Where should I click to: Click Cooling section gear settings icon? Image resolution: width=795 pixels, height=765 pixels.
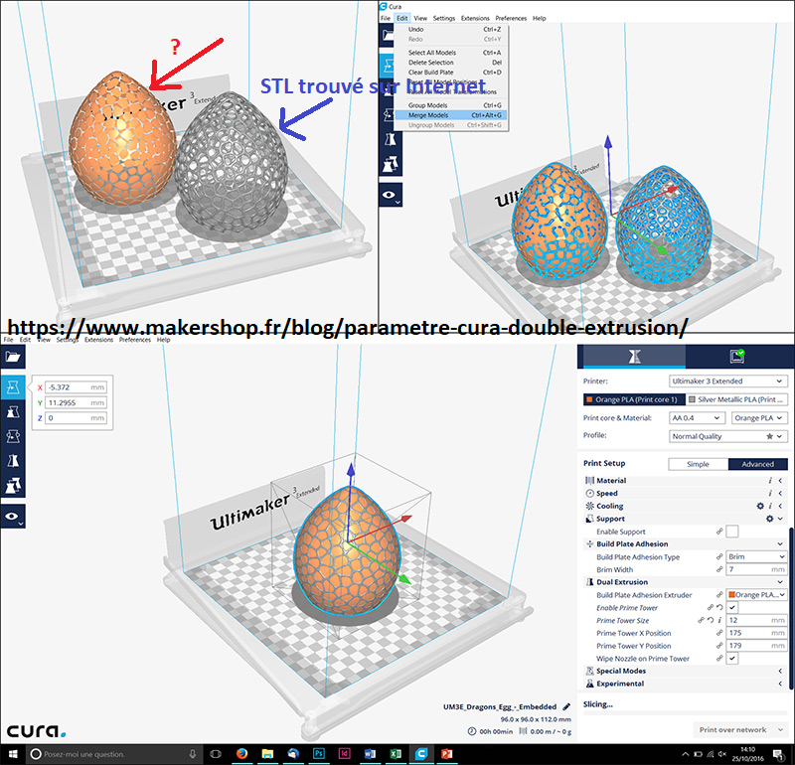pos(760,506)
